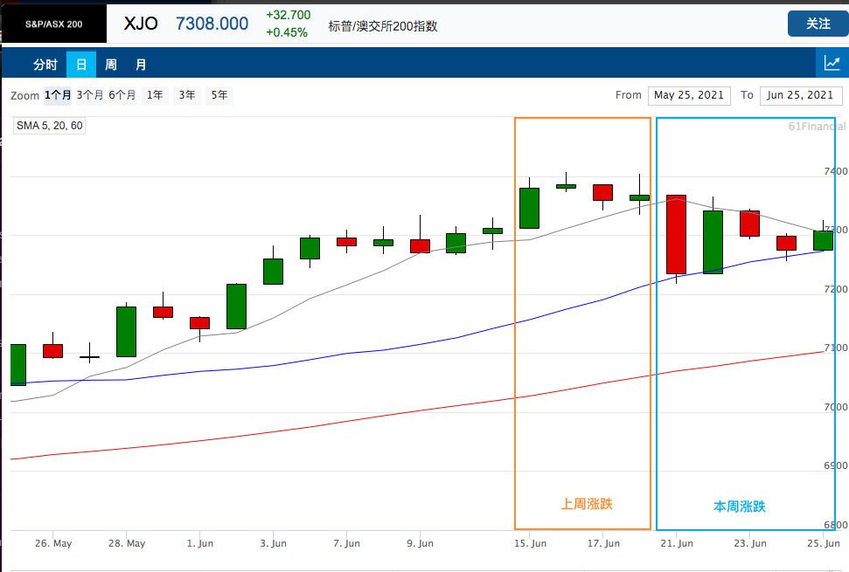Click the 6900 price axis label
Viewport: 849px width, 572px height.
(x=836, y=466)
